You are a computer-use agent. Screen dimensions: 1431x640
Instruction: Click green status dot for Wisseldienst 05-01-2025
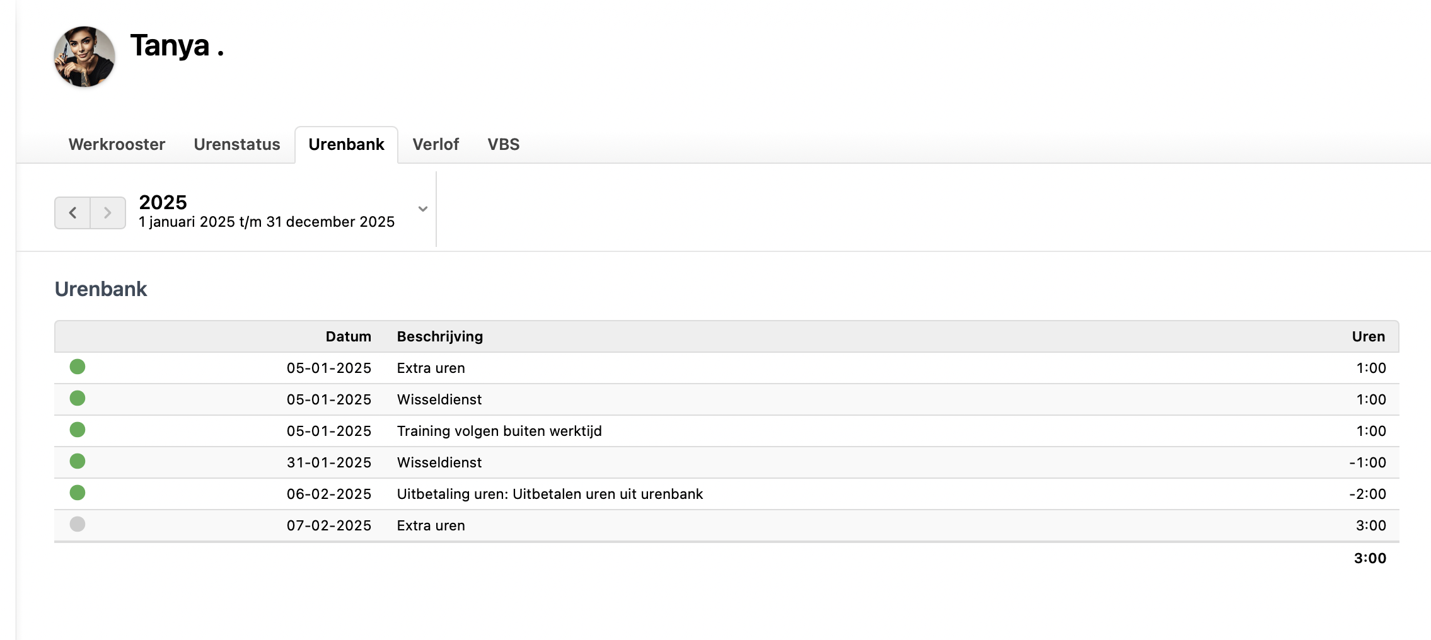click(78, 398)
